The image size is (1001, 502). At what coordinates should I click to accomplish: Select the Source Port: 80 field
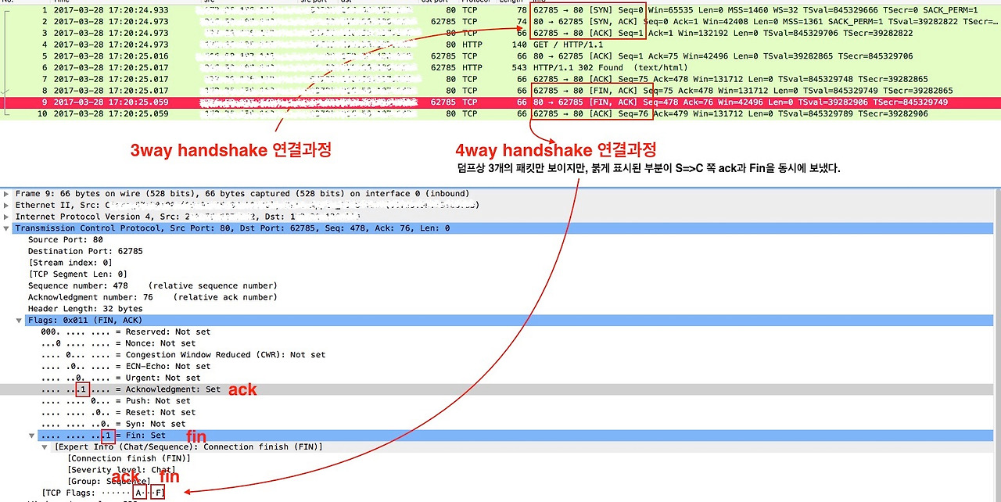coord(66,240)
